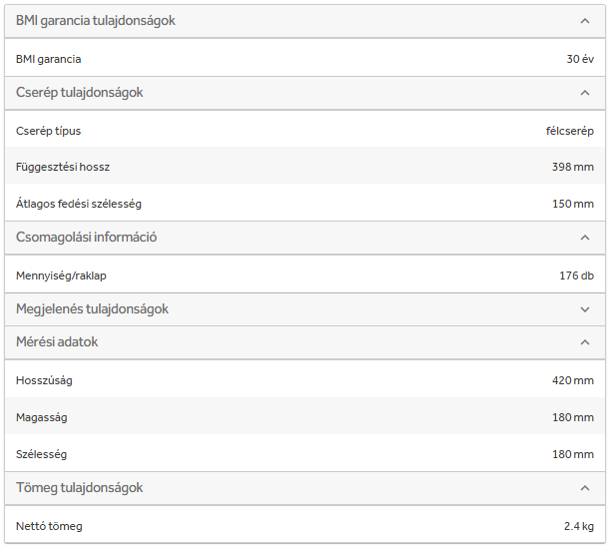610x549 pixels.
Task: Collapse Cserép tulajdonságok chevron icon
Action: [585, 93]
